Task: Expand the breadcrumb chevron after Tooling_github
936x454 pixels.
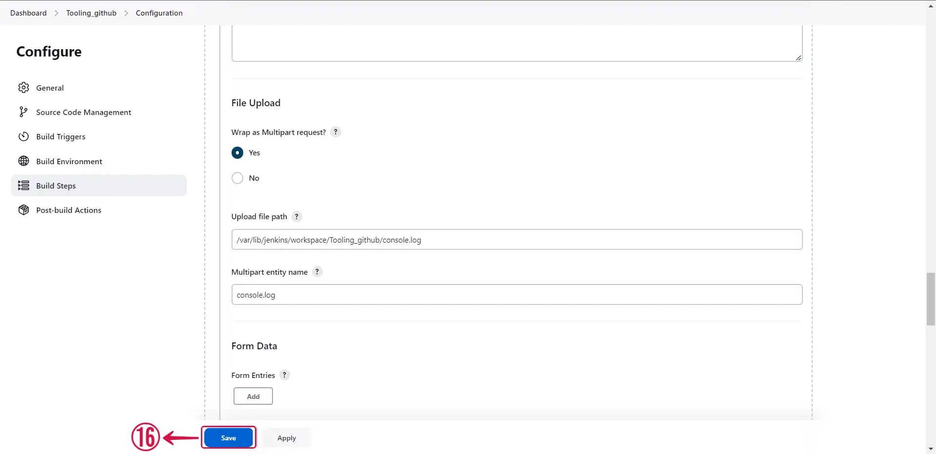Action: [126, 13]
